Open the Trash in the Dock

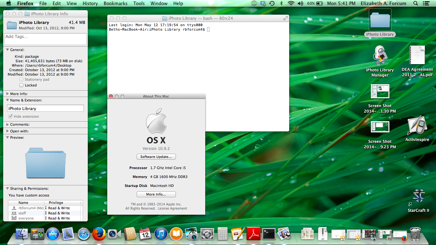pos(415,234)
